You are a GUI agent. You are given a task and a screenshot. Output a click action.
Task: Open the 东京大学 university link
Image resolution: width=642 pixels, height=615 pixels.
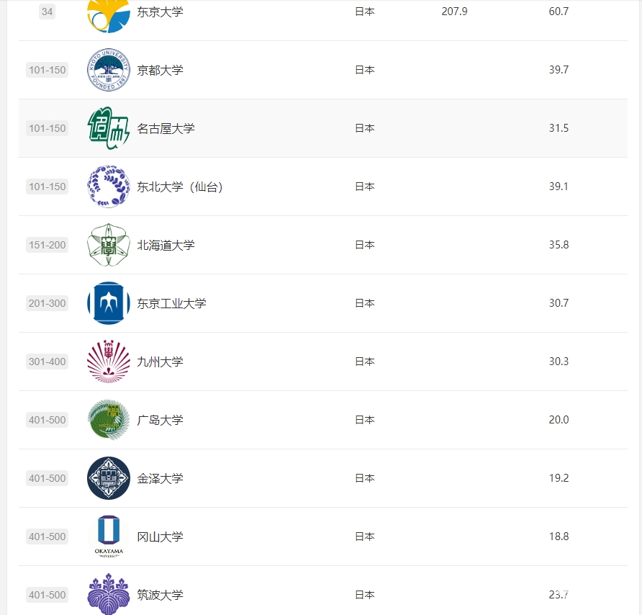point(160,12)
